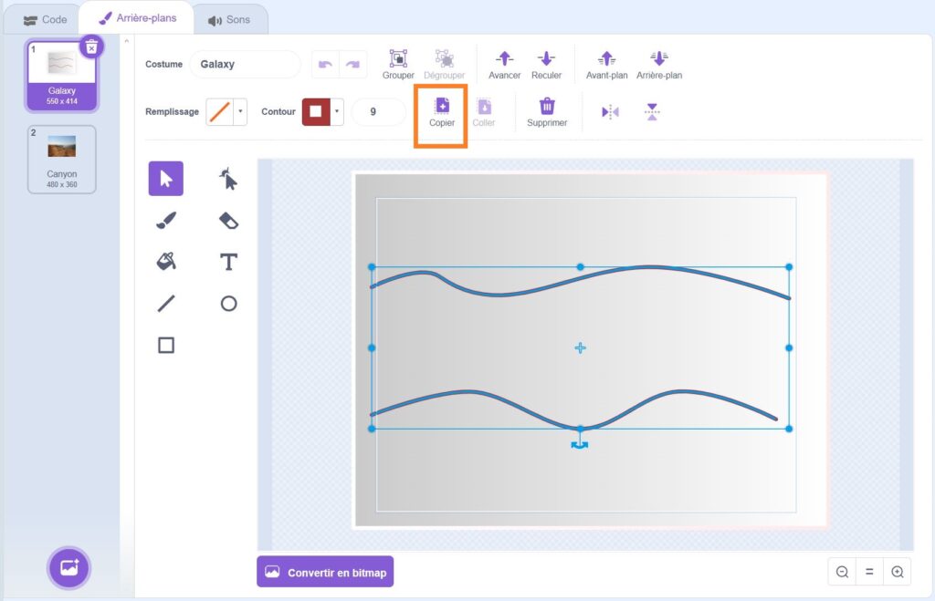This screenshot has height=601, width=935.
Task: Switch to the Code tab
Action: (x=45, y=19)
